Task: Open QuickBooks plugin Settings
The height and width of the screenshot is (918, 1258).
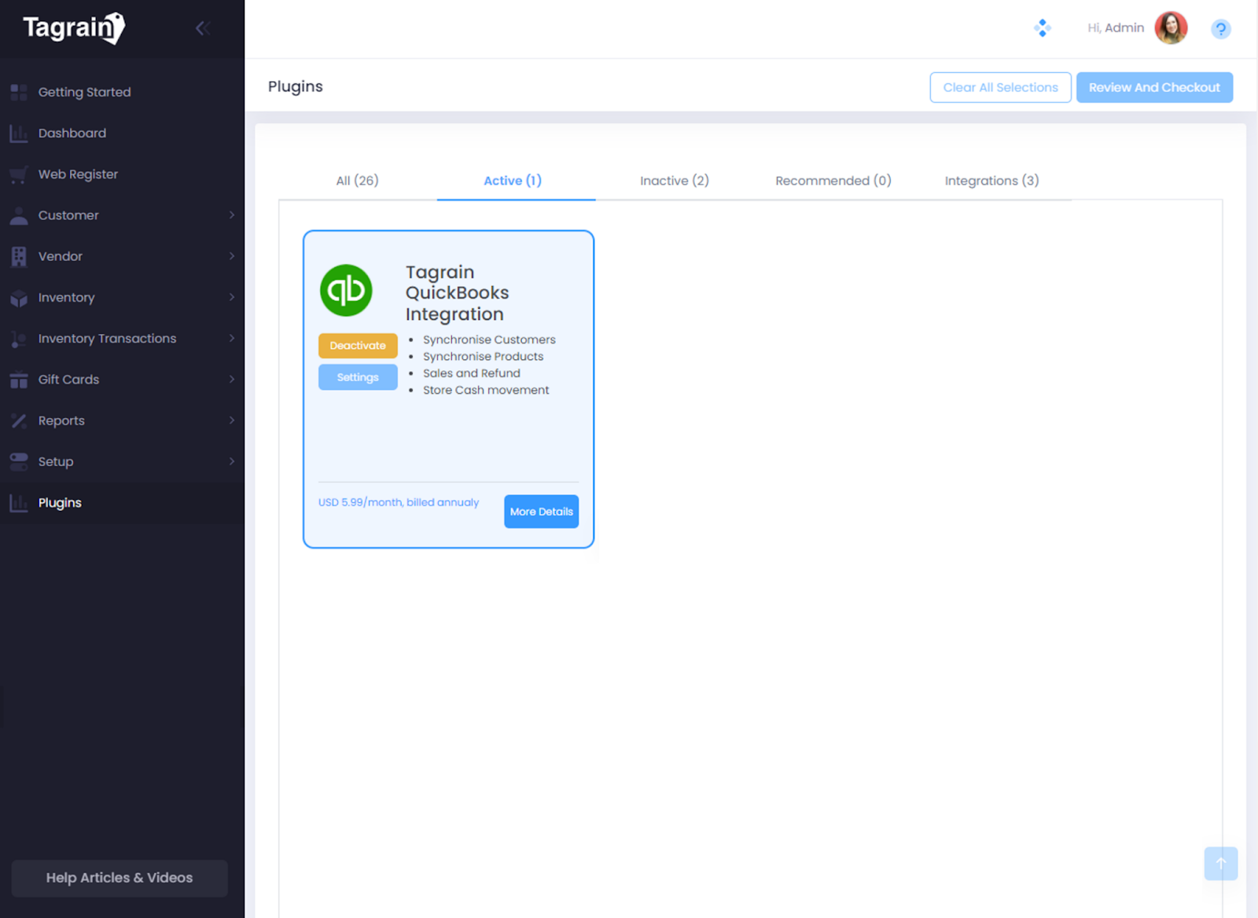Action: click(x=358, y=377)
